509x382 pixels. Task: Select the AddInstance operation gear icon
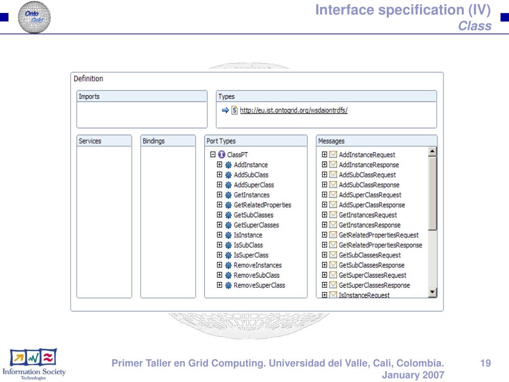229,165
